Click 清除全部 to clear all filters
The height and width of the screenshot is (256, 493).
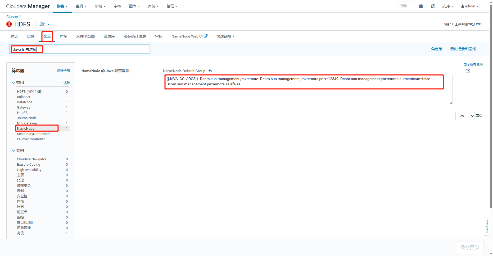pyautogui.click(x=64, y=71)
